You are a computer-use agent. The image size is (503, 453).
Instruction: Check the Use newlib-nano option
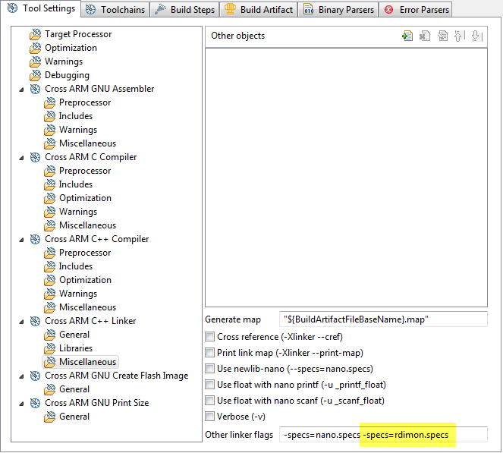tap(210, 369)
